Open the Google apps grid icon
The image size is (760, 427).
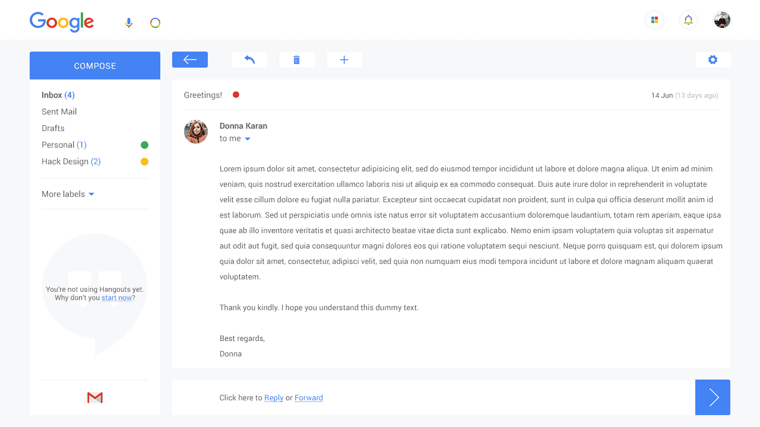click(x=654, y=20)
